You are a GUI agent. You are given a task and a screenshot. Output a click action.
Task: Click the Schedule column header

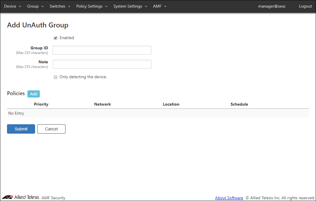point(239,104)
